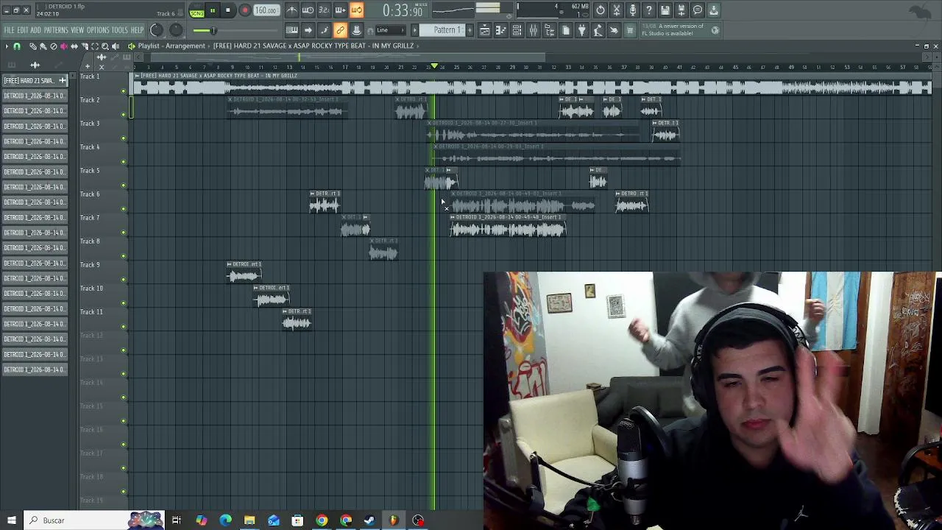Toggle the playlist magnet snap button
This screenshot has height=530, width=942.
[16, 46]
